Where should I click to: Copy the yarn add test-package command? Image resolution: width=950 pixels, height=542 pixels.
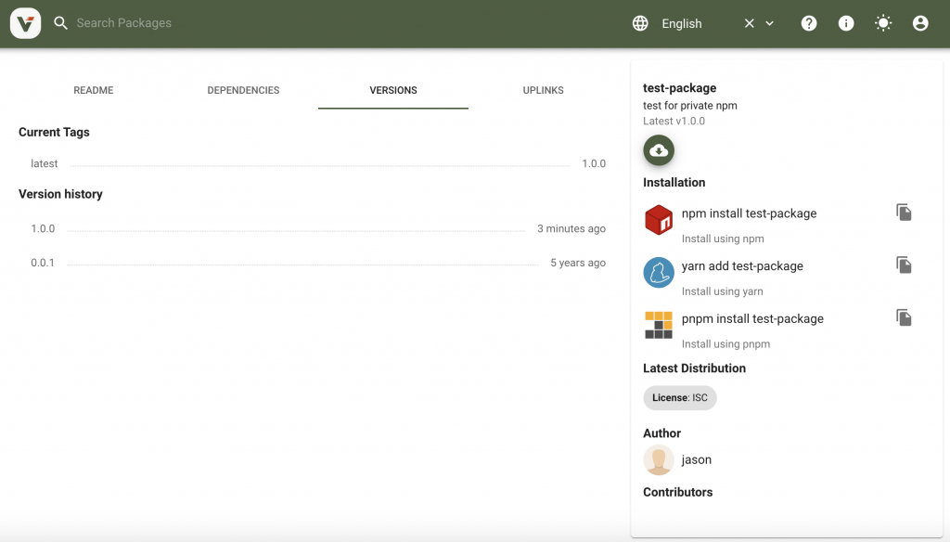pos(904,265)
